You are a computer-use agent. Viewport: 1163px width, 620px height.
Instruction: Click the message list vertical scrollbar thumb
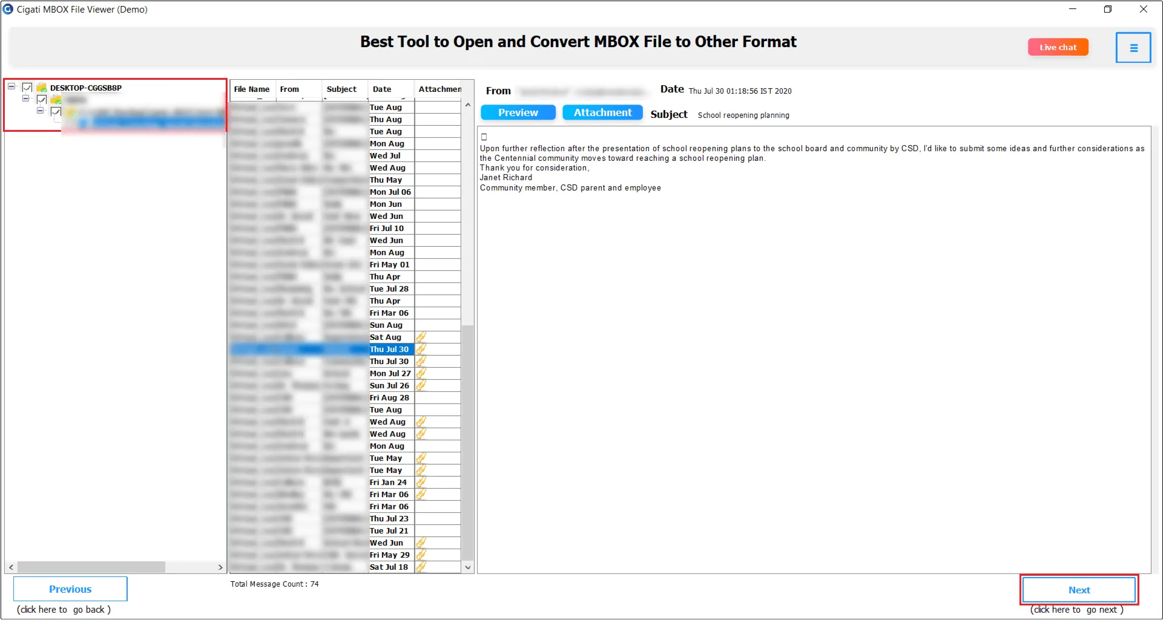467,443
